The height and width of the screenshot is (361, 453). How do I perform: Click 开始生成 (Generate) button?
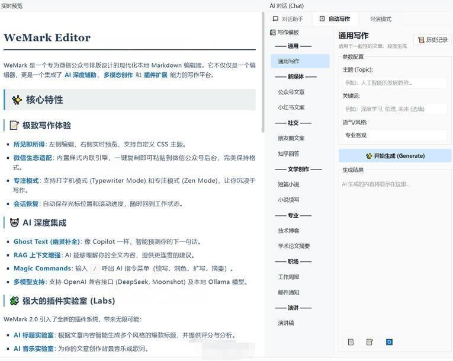[x=395, y=156]
